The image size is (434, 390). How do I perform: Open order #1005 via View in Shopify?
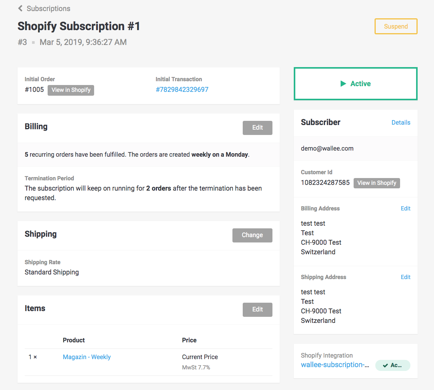tap(70, 90)
